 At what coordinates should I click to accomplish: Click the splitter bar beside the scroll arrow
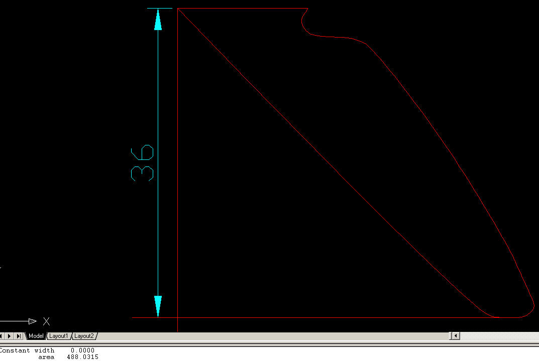(451, 336)
